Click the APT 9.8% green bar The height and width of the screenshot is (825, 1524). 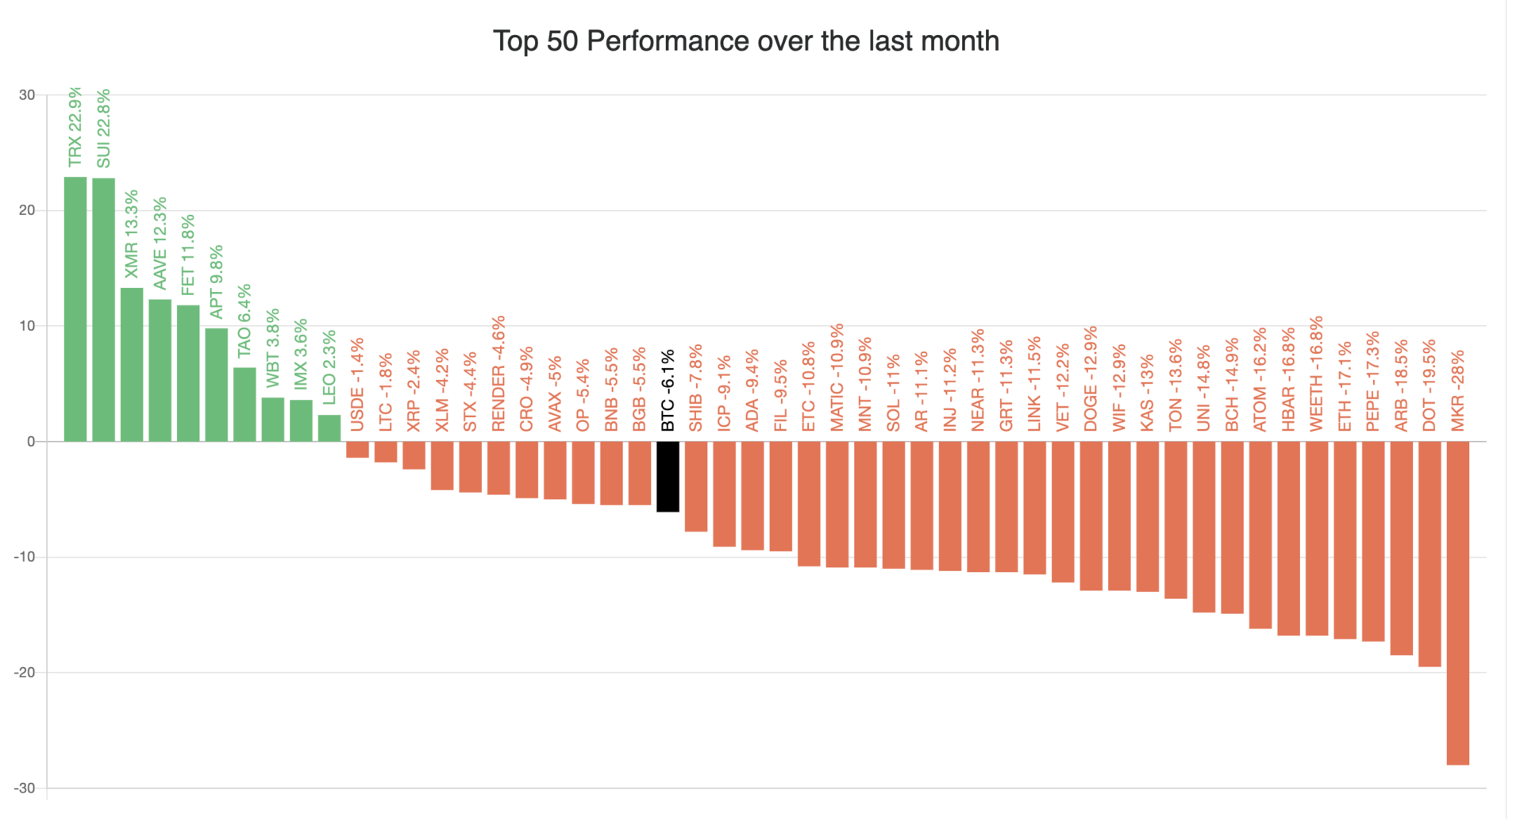216,385
